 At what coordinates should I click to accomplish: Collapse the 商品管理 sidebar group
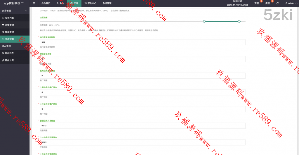[26, 46]
